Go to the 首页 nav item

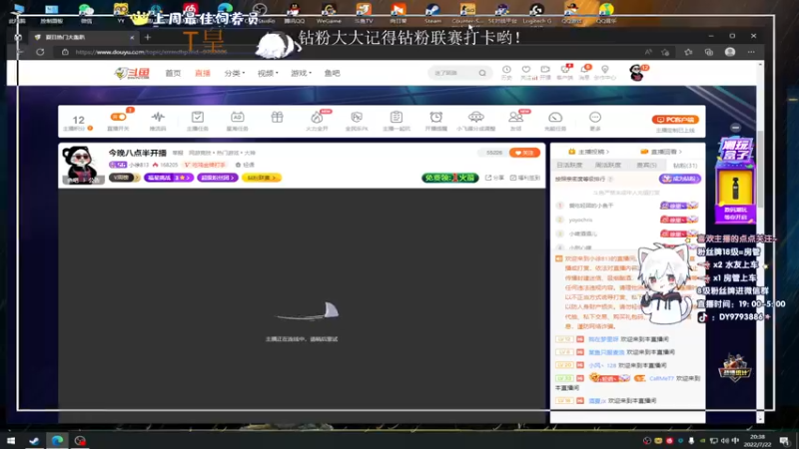(x=173, y=73)
